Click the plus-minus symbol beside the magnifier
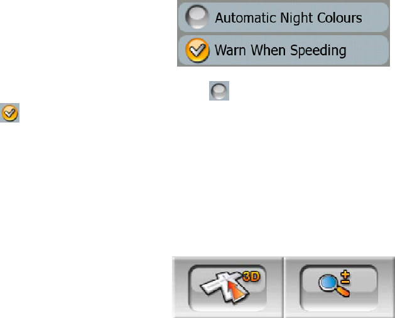The width and height of the screenshot is (395, 318). coord(345,277)
